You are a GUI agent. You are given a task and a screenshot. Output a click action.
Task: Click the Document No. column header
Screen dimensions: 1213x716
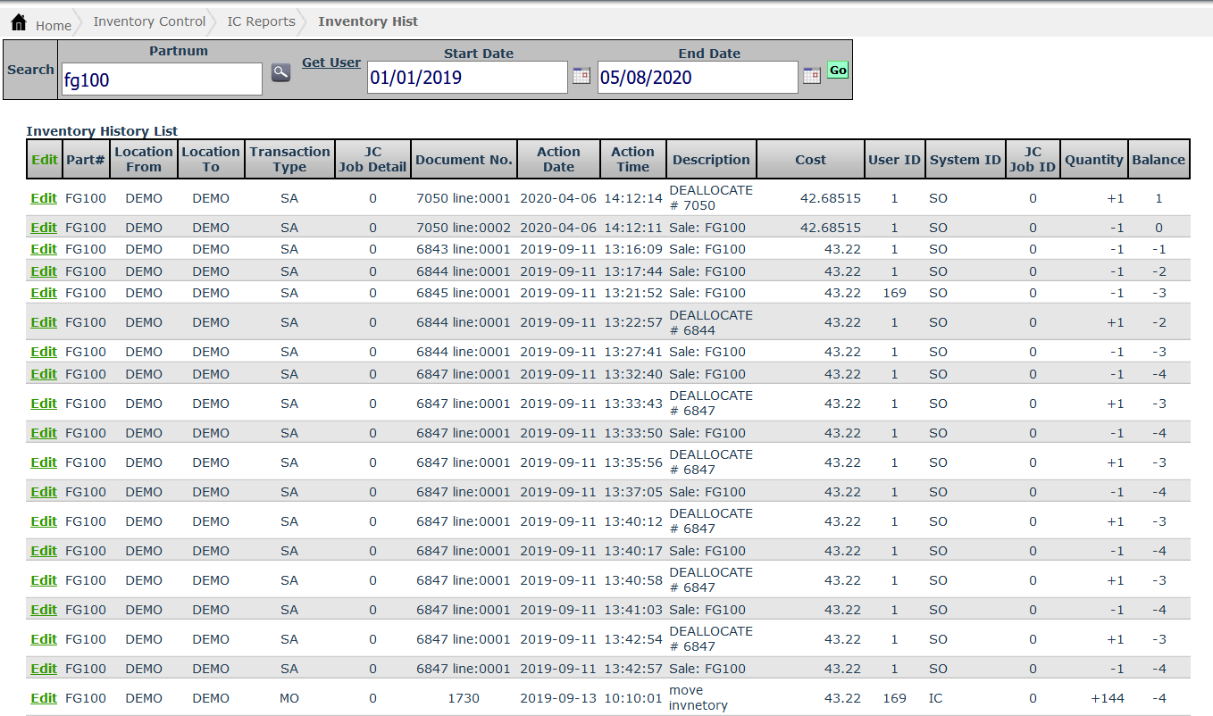[464, 160]
